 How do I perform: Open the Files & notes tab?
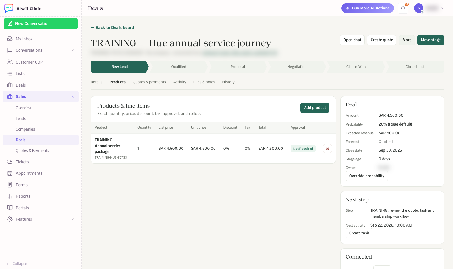(204, 82)
